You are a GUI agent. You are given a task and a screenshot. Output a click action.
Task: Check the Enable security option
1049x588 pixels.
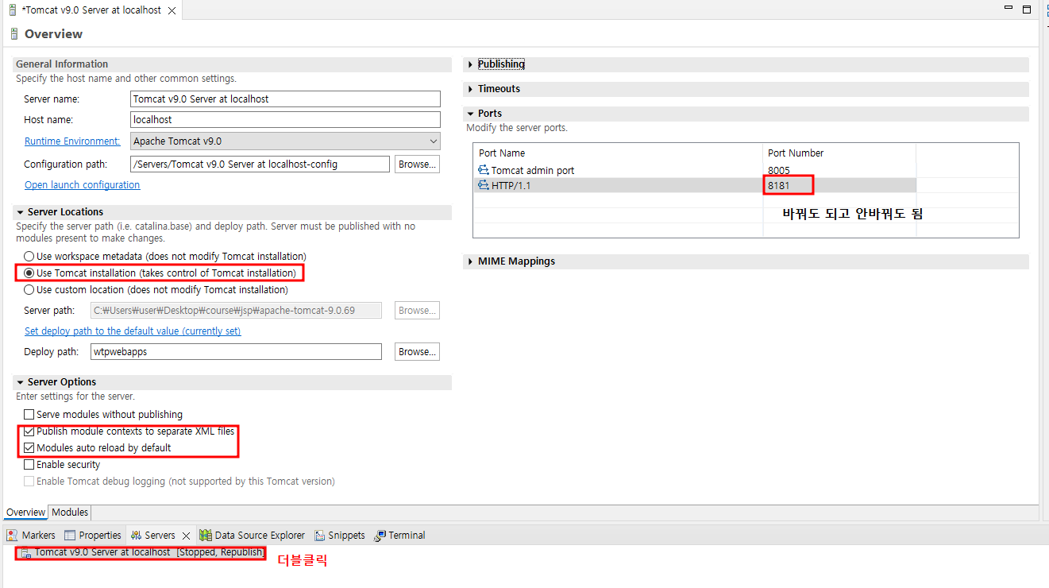point(29,465)
